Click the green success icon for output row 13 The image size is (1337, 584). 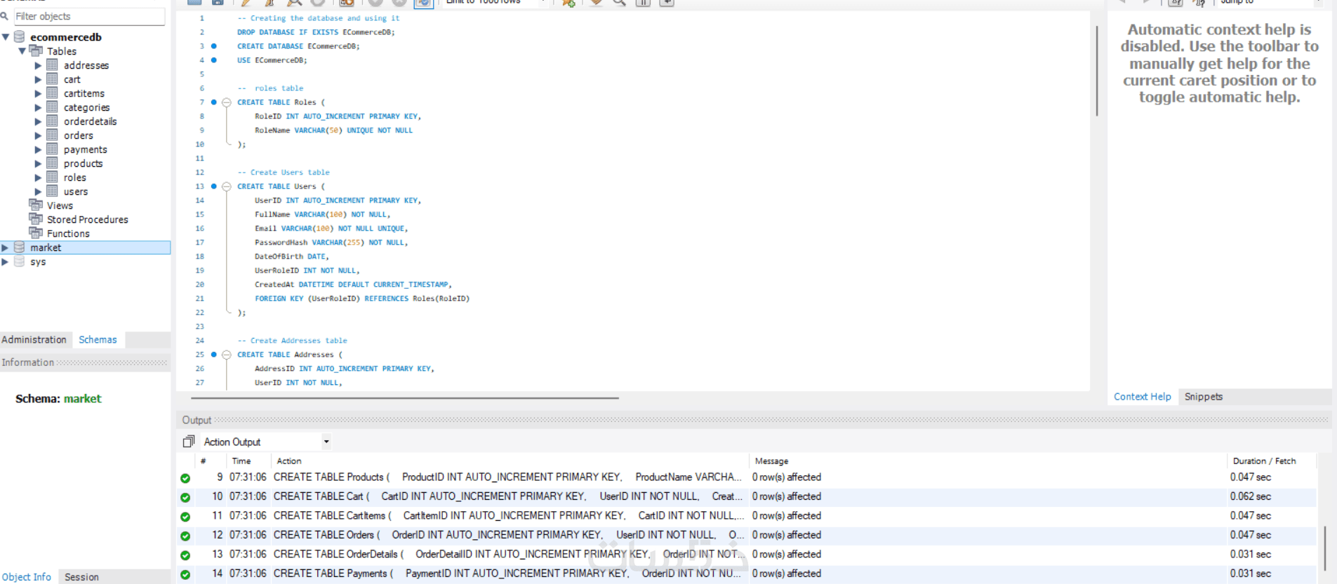click(185, 555)
